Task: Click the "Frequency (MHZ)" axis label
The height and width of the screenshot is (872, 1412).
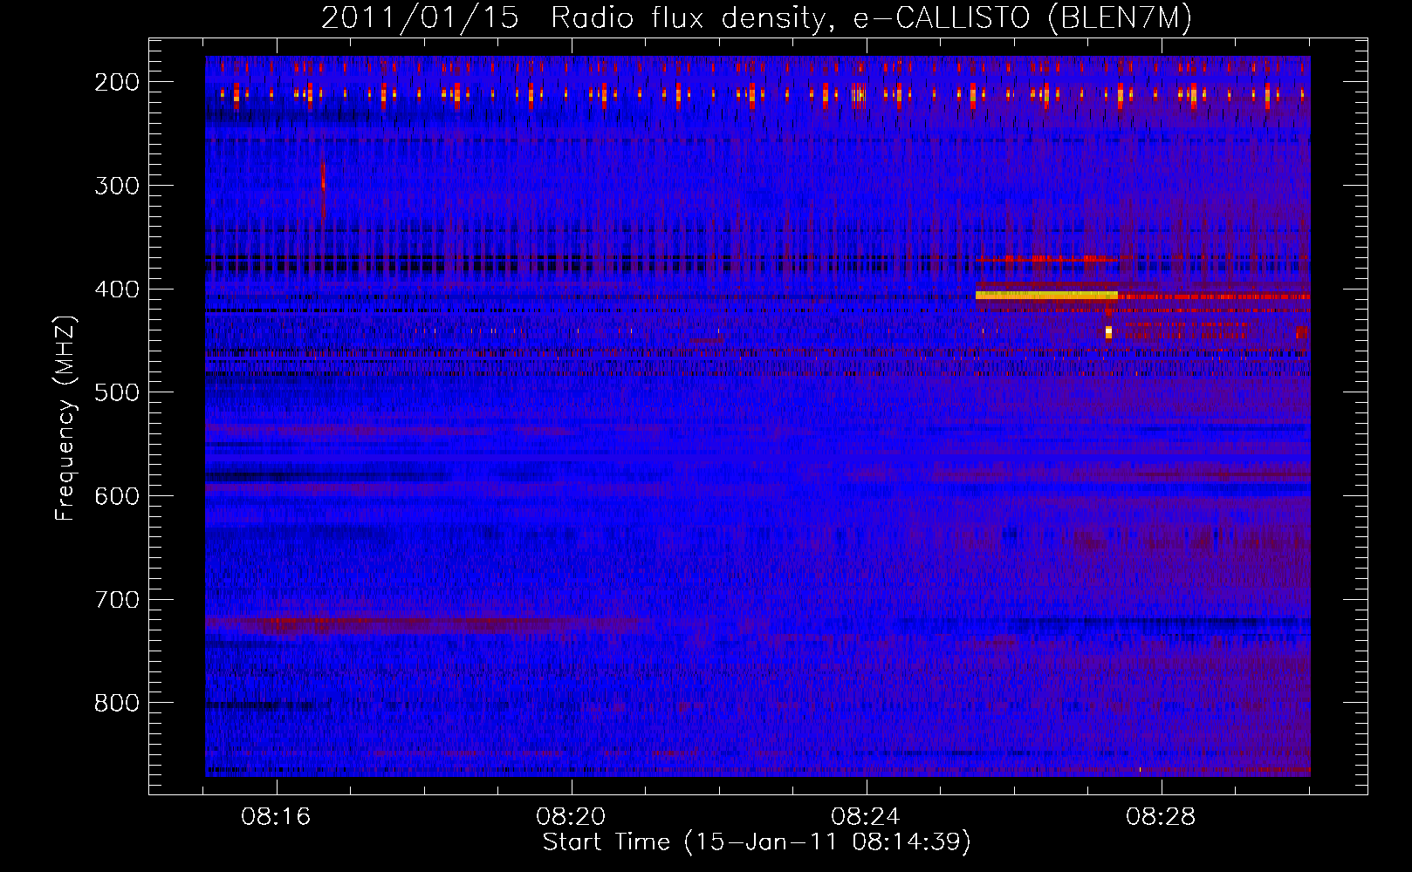Action: [x=66, y=419]
